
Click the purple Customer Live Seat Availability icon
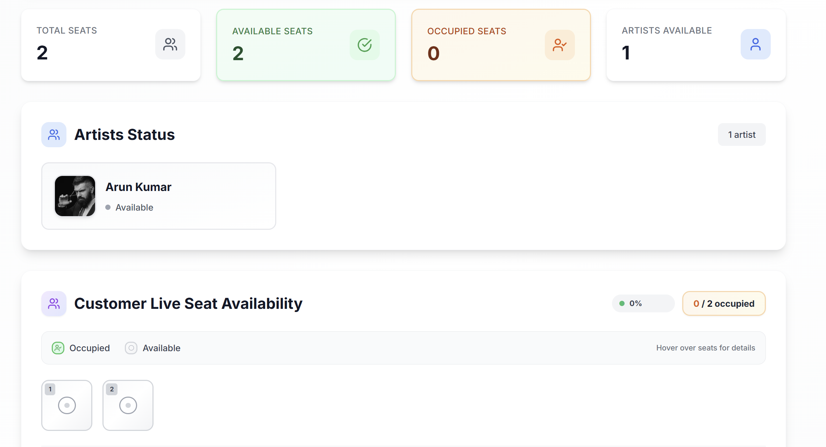point(54,304)
